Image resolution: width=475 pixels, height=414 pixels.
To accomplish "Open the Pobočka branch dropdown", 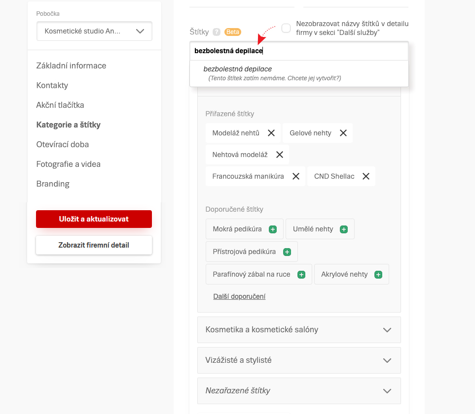I will (94, 31).
